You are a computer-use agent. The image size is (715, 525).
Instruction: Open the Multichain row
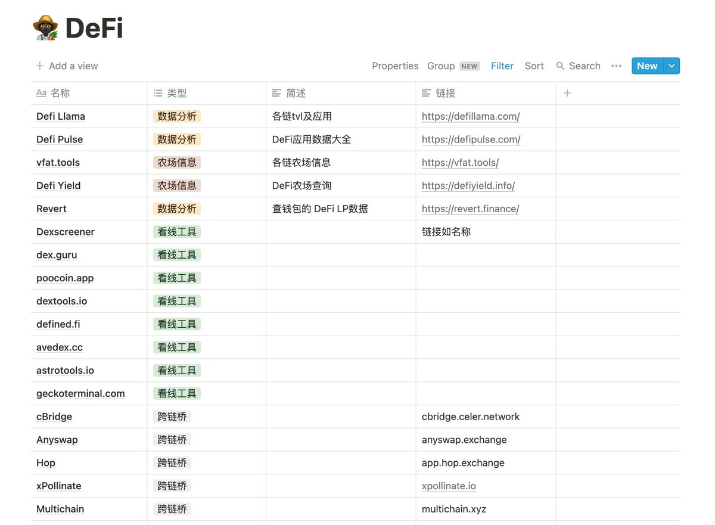click(x=60, y=510)
